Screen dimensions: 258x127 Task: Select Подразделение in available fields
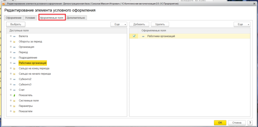coord(28,58)
